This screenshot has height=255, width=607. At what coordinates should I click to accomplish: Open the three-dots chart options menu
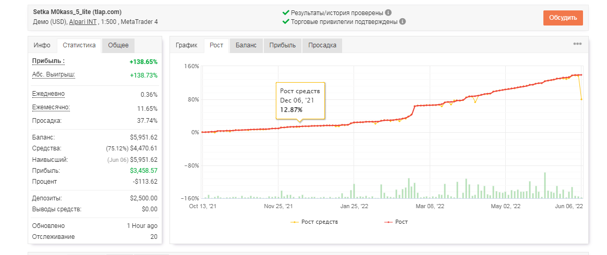[x=577, y=44]
